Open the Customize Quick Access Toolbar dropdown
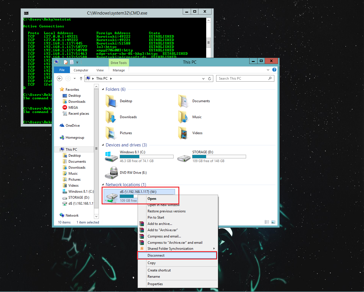This screenshot has width=364, height=292. [77, 63]
